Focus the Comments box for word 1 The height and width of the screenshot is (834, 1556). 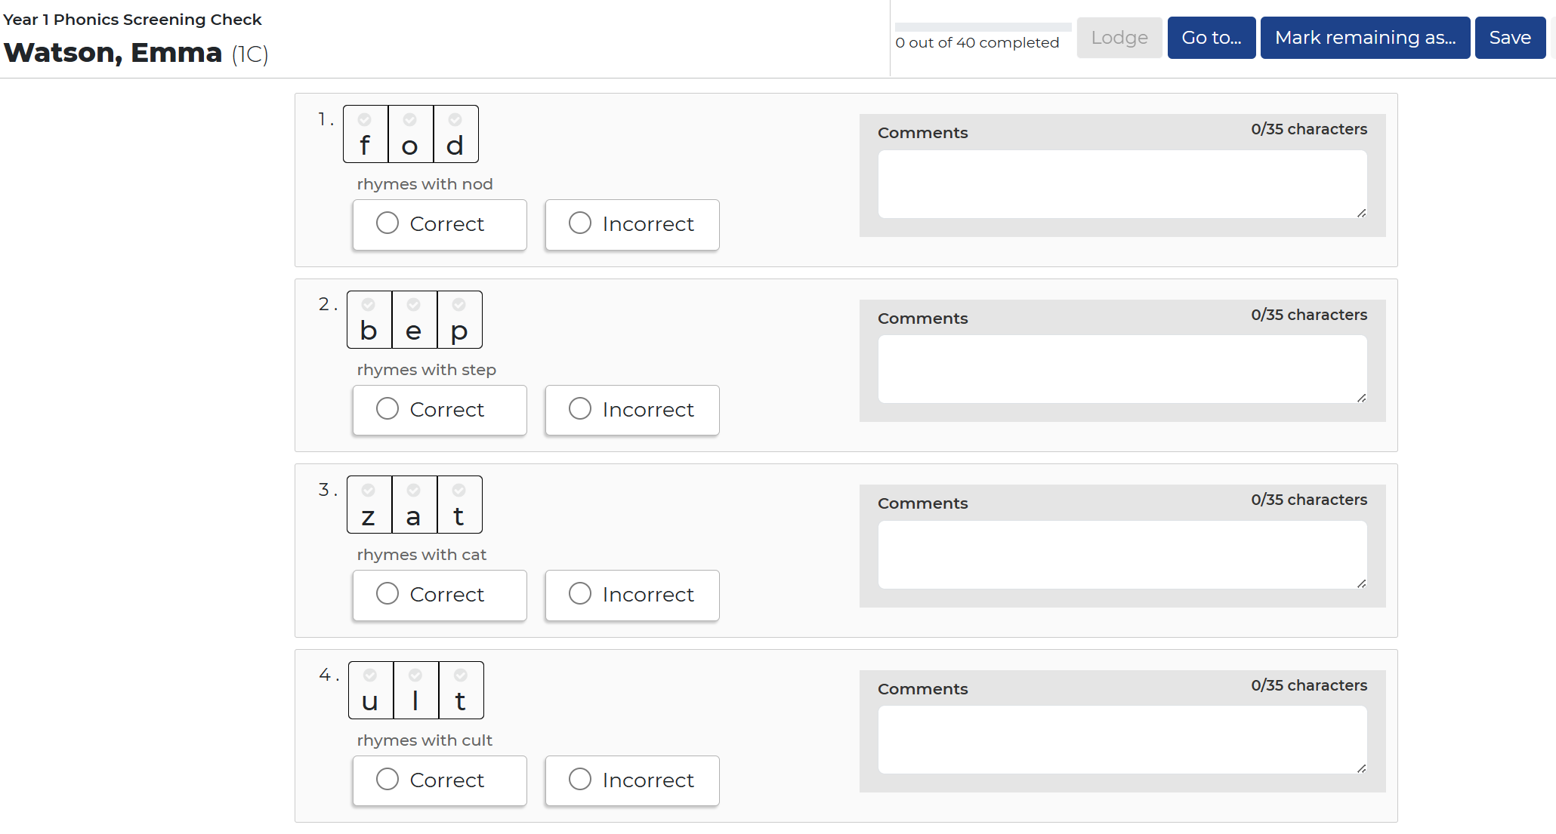[x=1122, y=184]
